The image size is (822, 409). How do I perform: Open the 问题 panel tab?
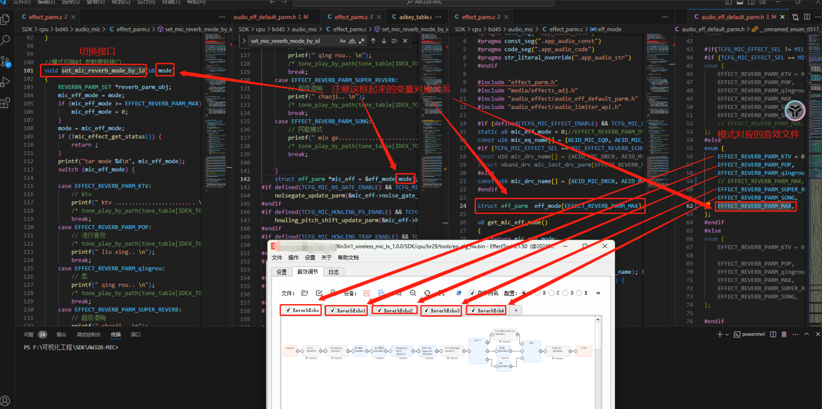tap(29, 335)
